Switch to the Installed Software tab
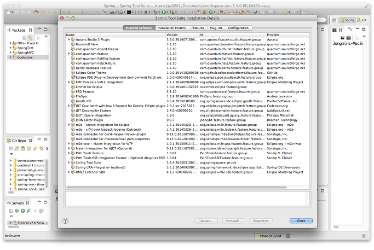 [139, 28]
